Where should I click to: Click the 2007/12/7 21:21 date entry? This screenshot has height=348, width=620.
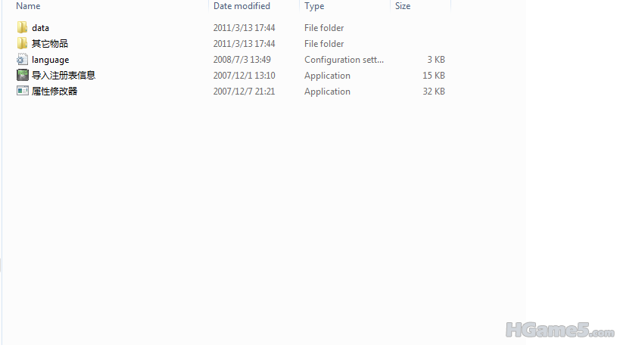[x=244, y=92]
